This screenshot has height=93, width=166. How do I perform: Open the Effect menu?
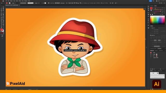pyautogui.click(x=20, y=1)
